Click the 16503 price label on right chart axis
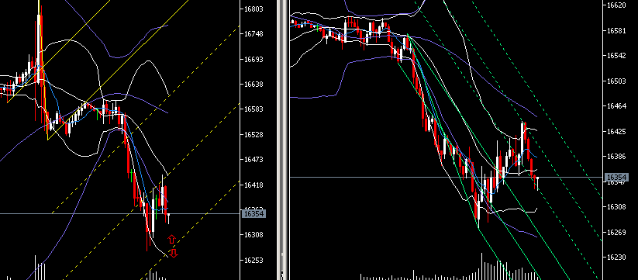Viewport: 638px width, 280px height. (x=616, y=81)
